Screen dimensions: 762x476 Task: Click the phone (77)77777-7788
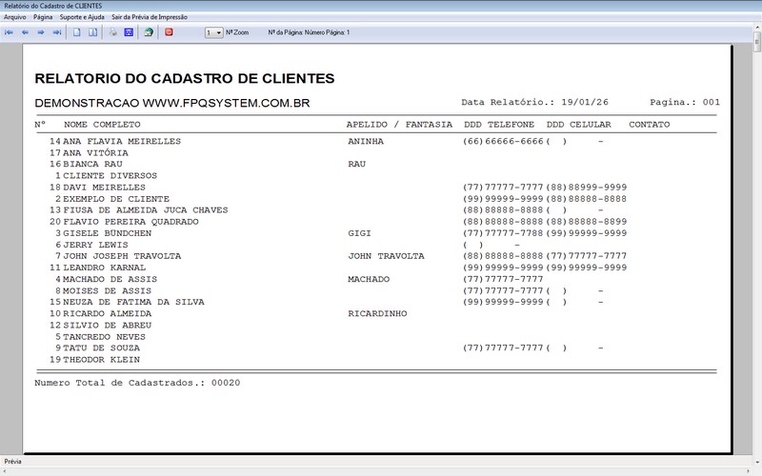504,233
